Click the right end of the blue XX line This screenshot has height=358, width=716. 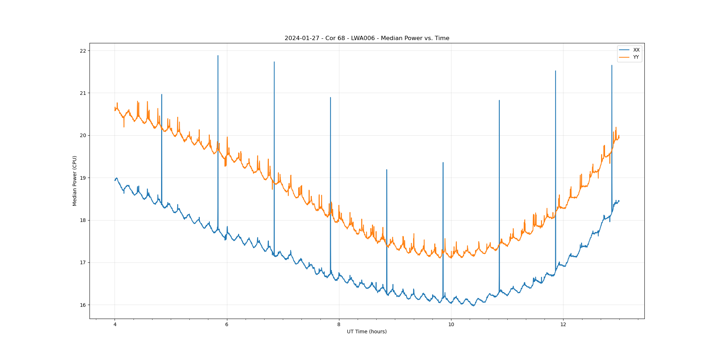point(619,201)
